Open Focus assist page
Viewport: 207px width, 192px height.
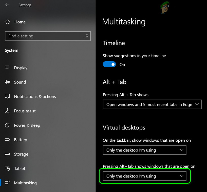tap(25, 111)
